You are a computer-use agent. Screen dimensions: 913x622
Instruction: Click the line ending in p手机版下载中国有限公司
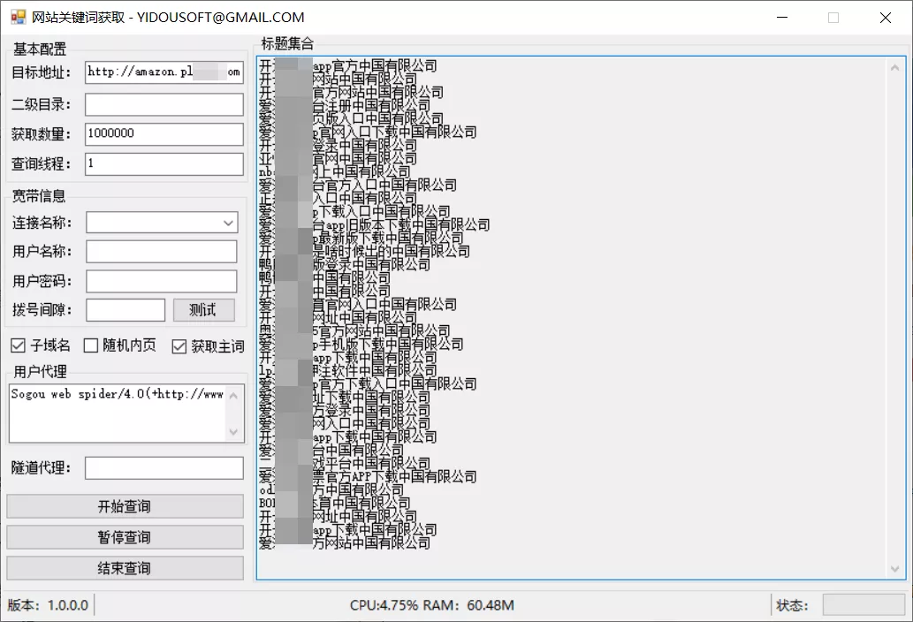pos(361,344)
